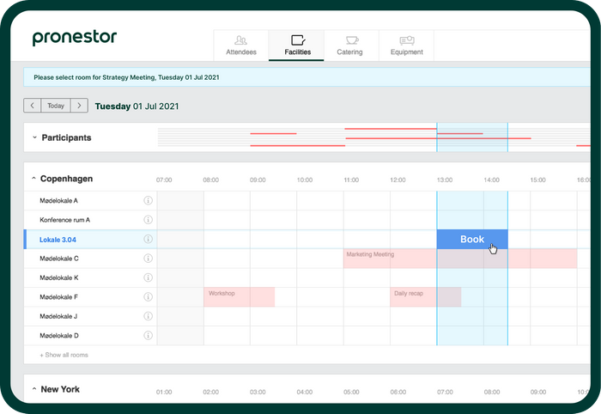Viewport: 601px width, 414px height.
Task: Show info for Konference rum A
Action: tap(148, 220)
